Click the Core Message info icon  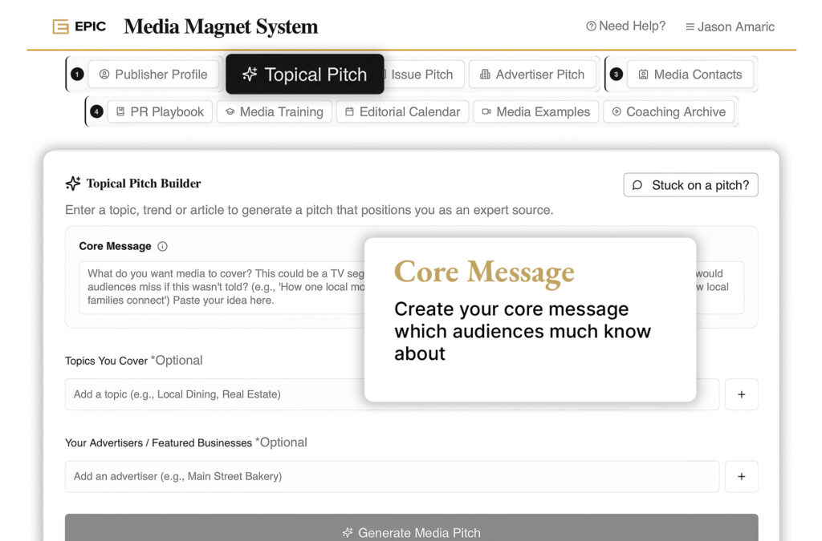[163, 247]
